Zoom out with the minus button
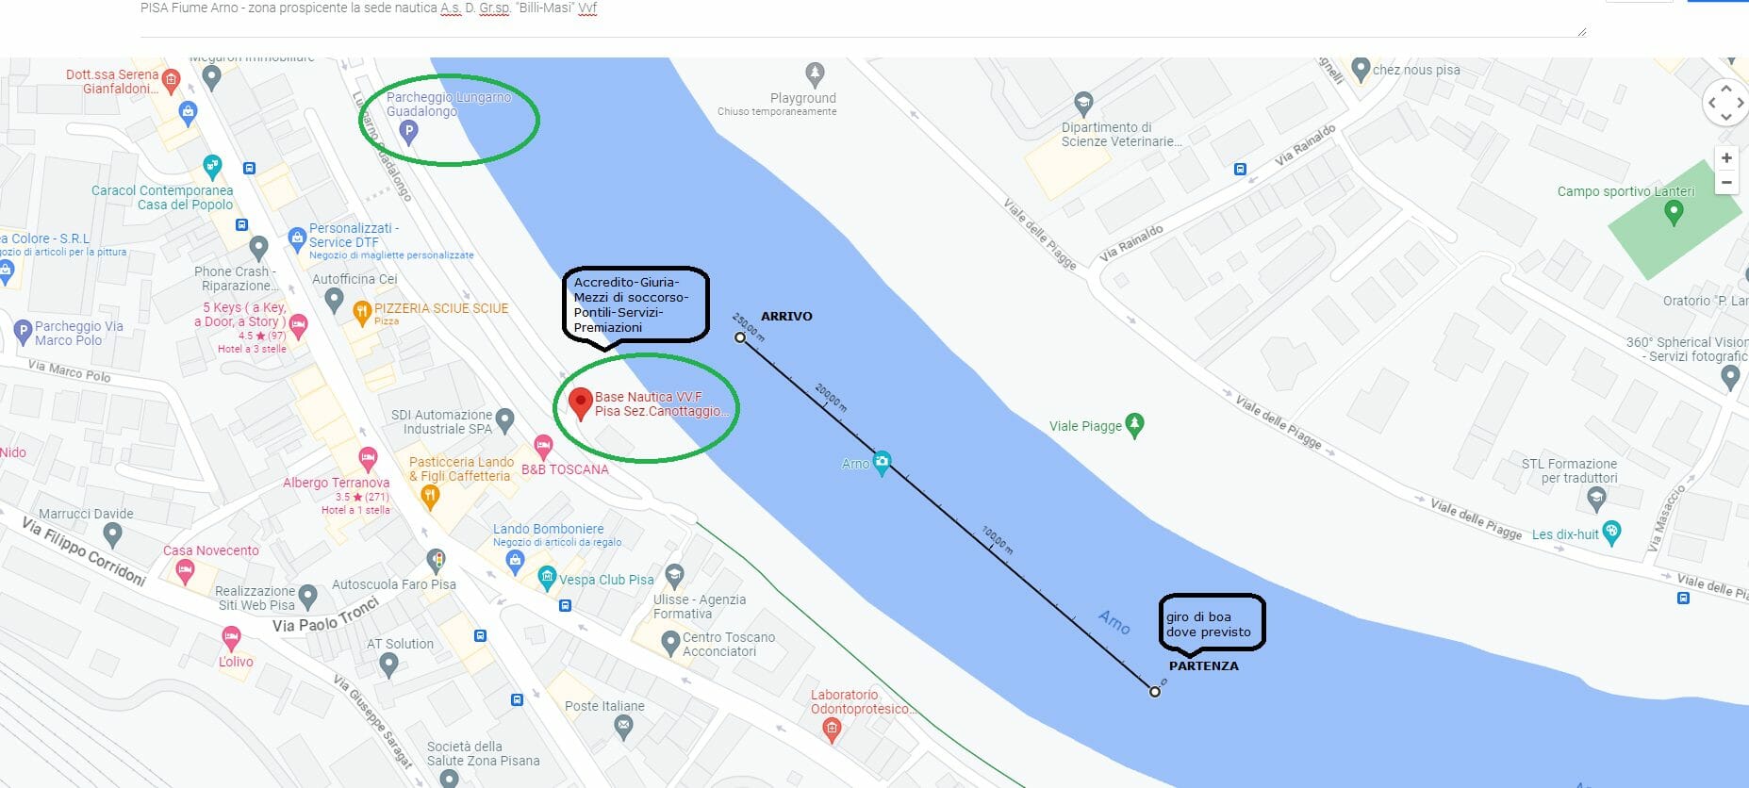This screenshot has width=1749, height=788. (x=1726, y=182)
